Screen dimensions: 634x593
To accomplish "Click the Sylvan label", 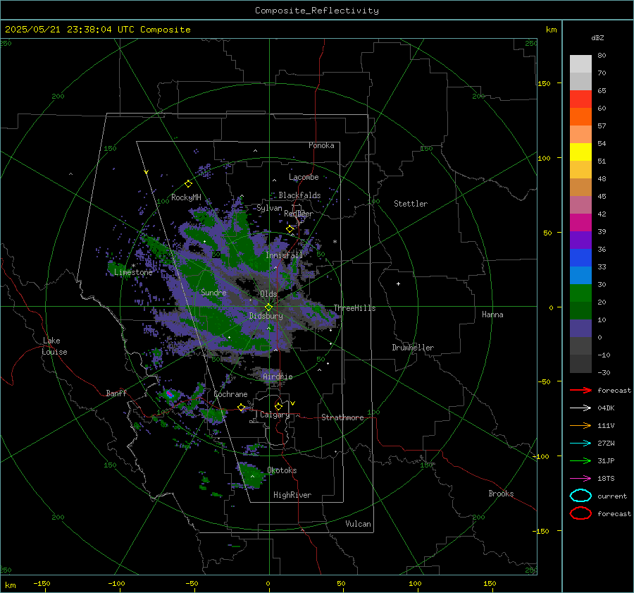I will point(269,208).
